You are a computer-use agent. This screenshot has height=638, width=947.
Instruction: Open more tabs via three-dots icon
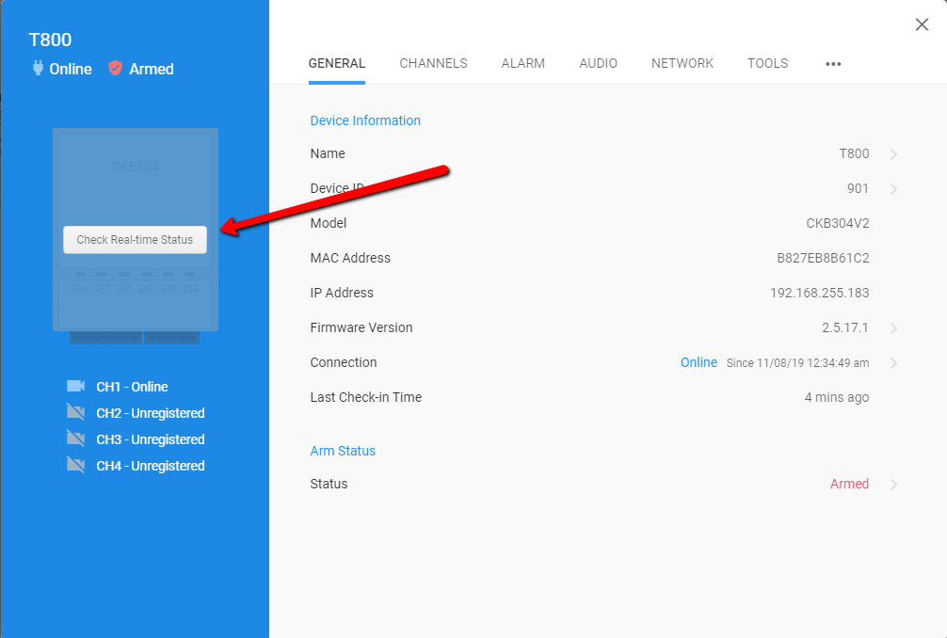(x=833, y=64)
